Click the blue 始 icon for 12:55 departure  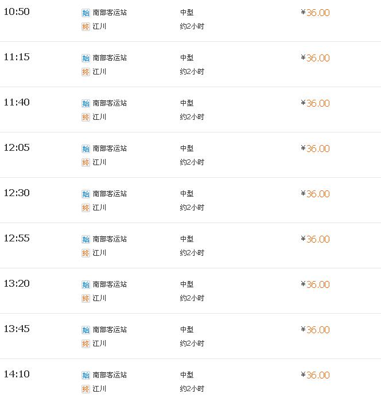85,239
